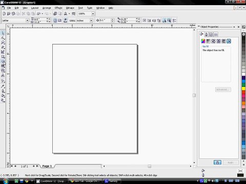Screen dimensions: 246x184
Task: Open the Effects menu
Action: [x=58, y=8]
